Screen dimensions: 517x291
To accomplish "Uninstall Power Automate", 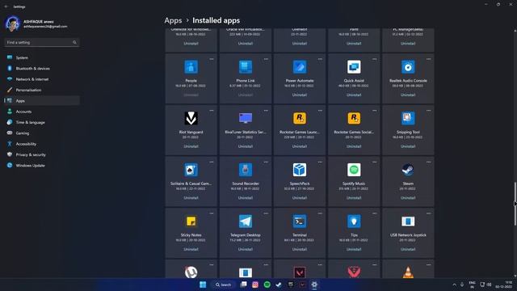I will tap(300, 95).
